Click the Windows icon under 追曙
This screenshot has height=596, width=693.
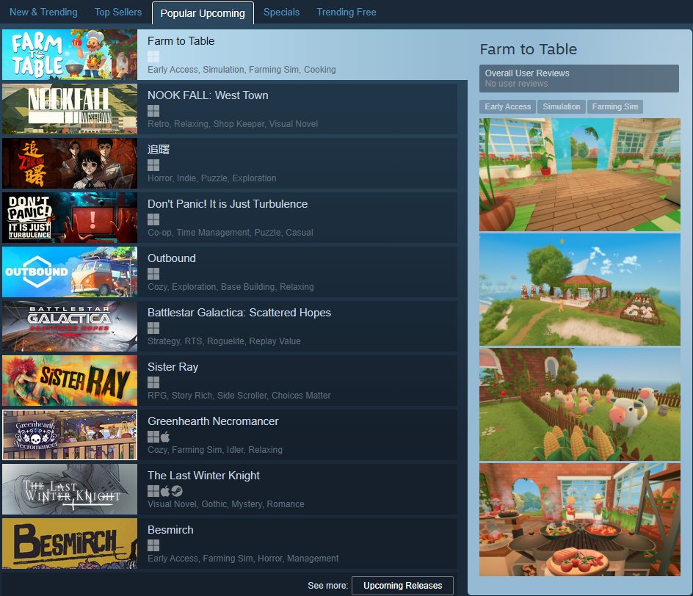[x=153, y=165]
